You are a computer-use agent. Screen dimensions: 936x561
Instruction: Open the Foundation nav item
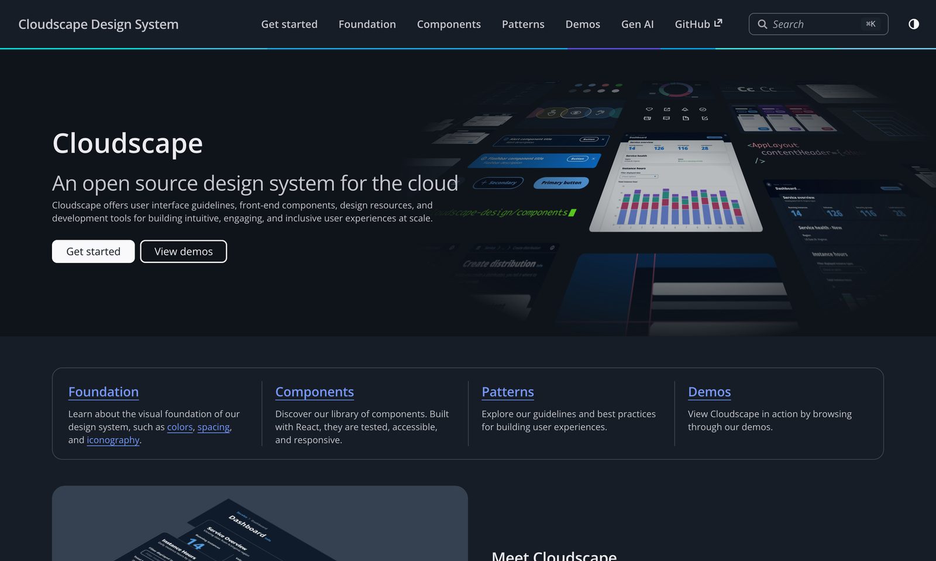pyautogui.click(x=367, y=24)
